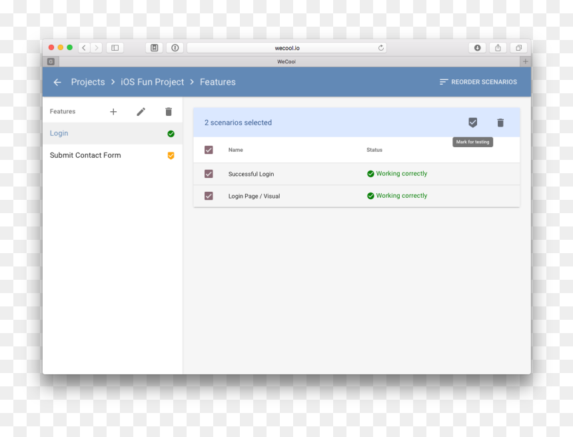
Task: Select the Login feature in sidebar
Action: click(x=112, y=133)
